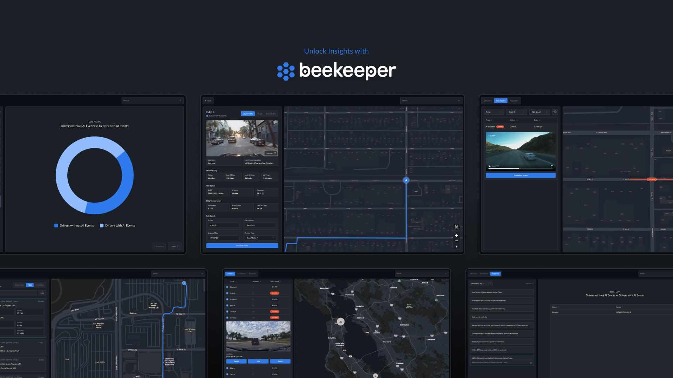673x378 pixels.
Task: Play the High Speed incident video
Action: click(489, 166)
